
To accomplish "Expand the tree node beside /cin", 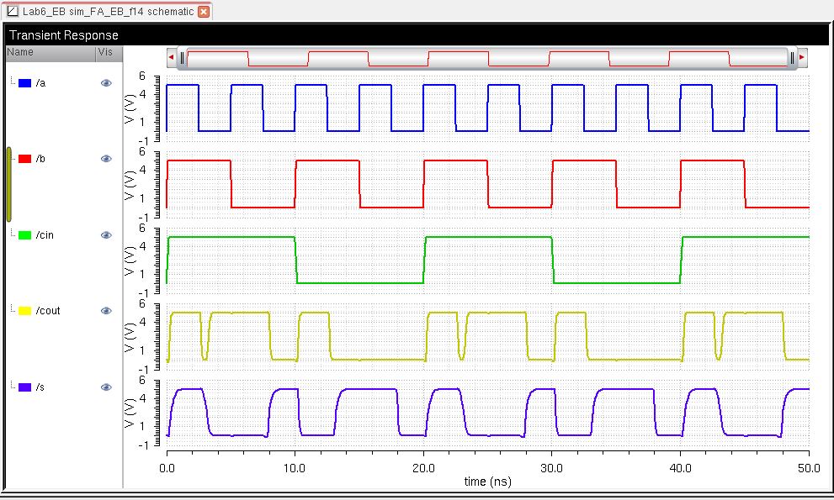I will [x=12, y=234].
